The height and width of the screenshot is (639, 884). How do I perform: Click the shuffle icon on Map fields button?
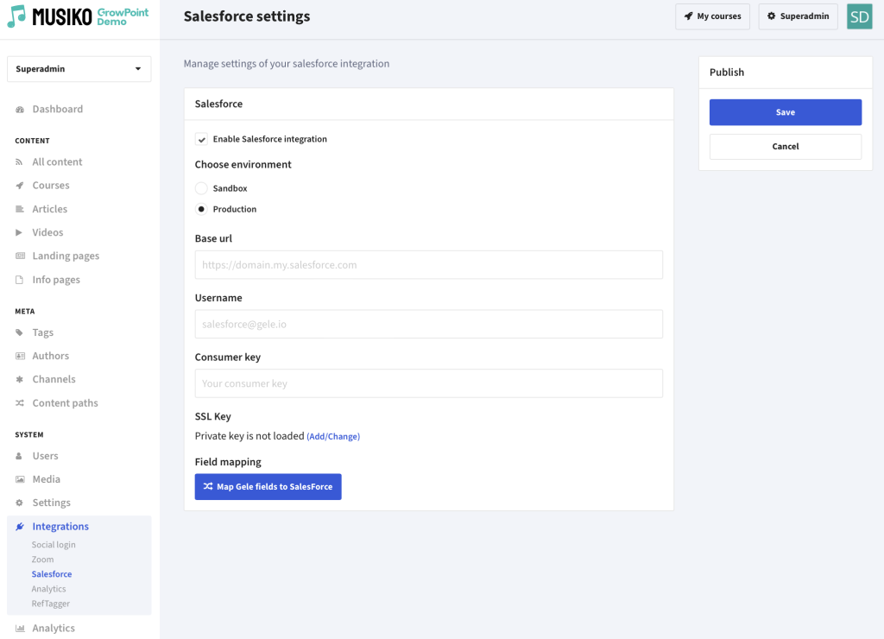(x=208, y=486)
